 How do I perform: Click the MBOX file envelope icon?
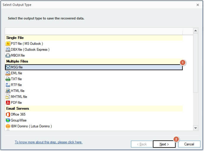pos(8,55)
